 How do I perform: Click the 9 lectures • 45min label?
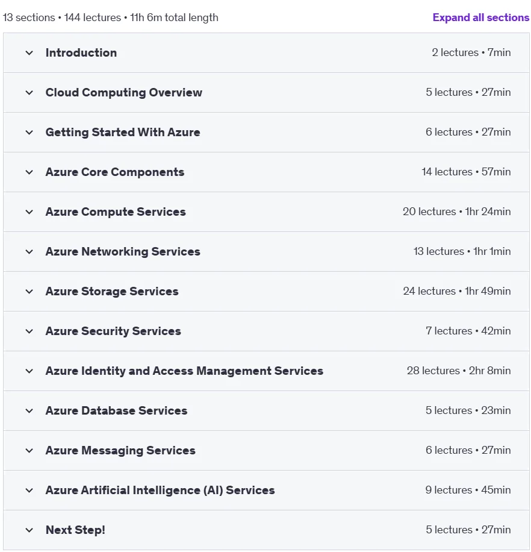click(468, 490)
